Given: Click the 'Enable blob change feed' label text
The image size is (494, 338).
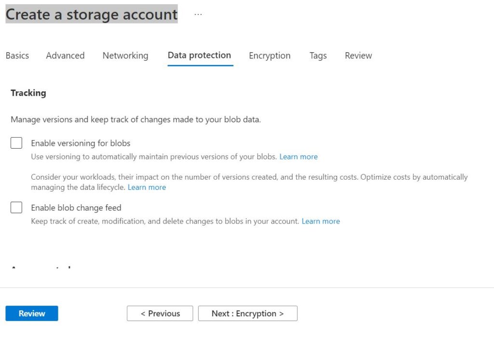Looking at the screenshot, I should (76, 208).
